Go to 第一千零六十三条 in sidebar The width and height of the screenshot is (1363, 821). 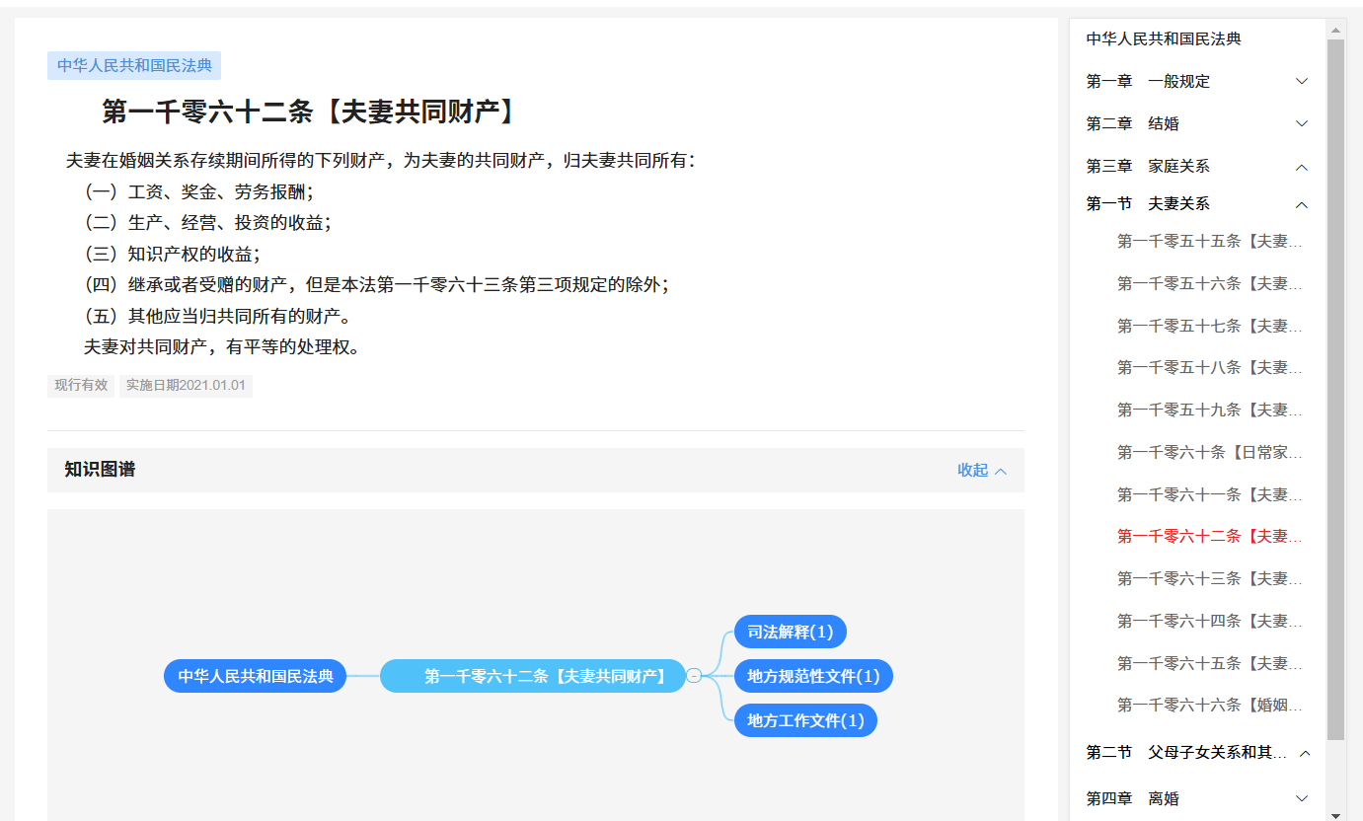[x=1209, y=579]
